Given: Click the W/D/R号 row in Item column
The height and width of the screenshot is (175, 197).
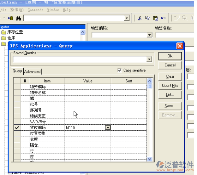Looking at the screenshot, I should pos(47,121).
